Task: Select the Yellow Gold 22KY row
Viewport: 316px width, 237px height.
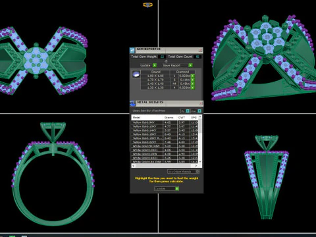Action: click(x=165, y=142)
